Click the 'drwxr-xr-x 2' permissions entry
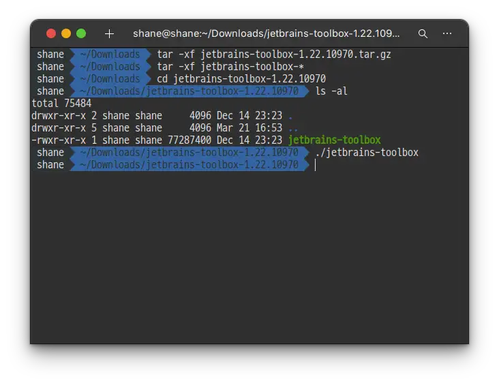499x385 pixels. pos(64,116)
